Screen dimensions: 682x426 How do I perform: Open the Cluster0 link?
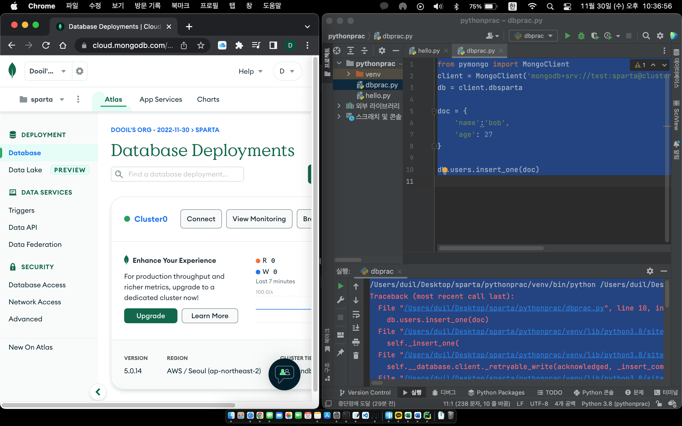click(151, 219)
